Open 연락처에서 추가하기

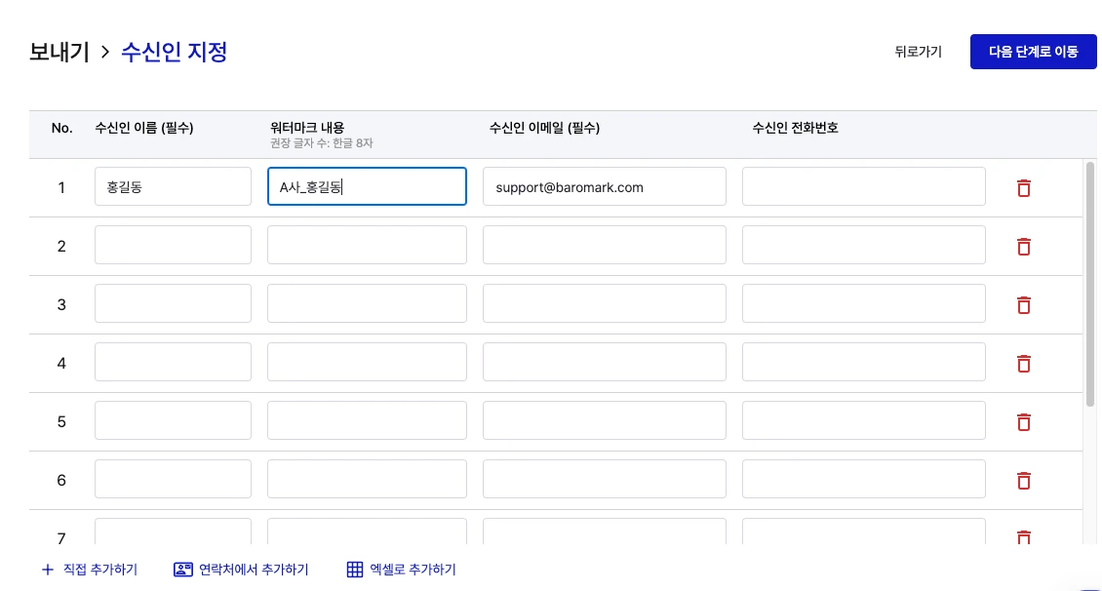241,570
